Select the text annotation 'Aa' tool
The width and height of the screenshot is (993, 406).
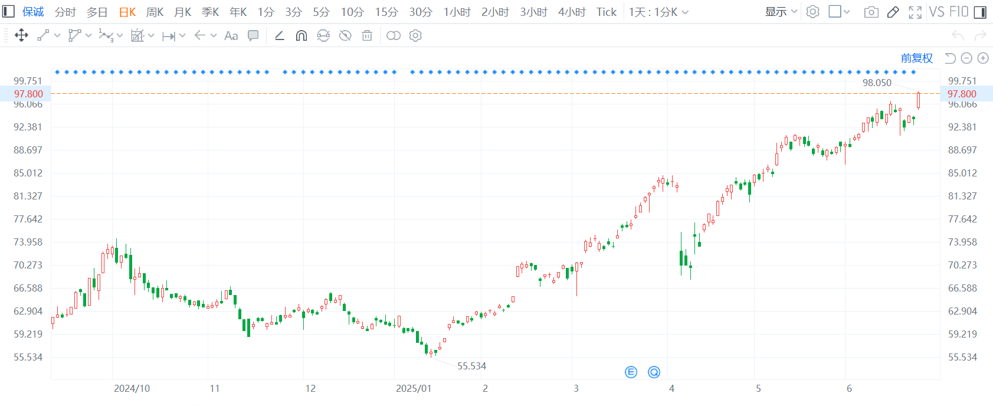(231, 36)
